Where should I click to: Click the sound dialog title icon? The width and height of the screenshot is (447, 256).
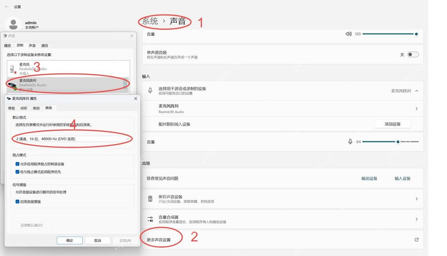coord(5,36)
